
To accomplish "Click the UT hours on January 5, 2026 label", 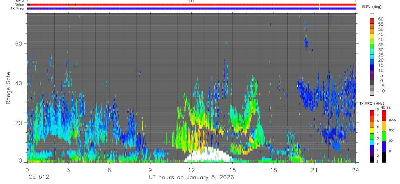I will click(191, 178).
